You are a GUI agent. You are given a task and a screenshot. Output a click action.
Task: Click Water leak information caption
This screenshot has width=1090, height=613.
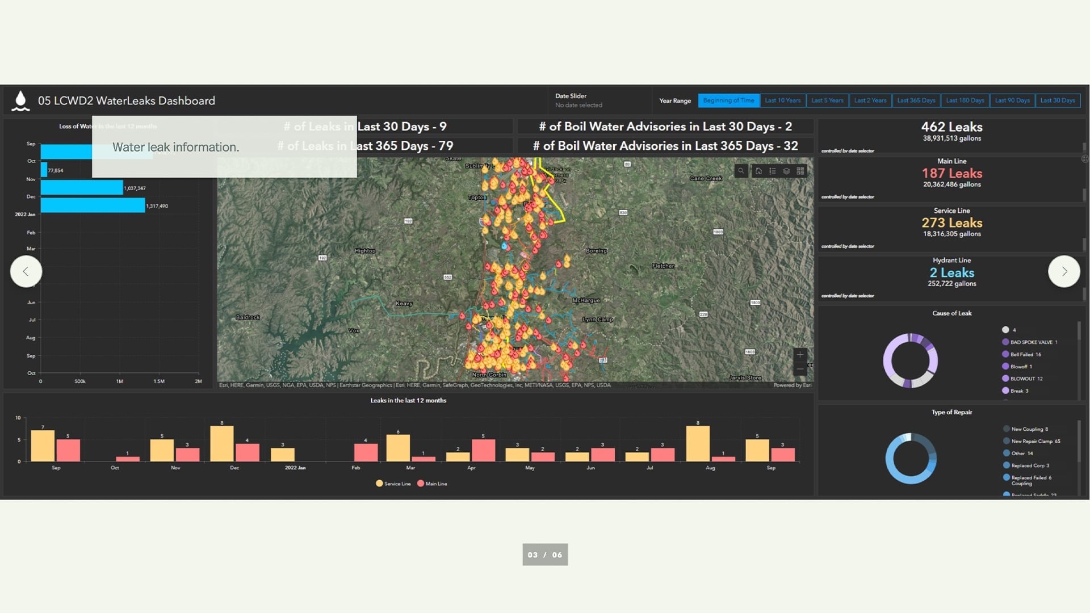coord(175,147)
